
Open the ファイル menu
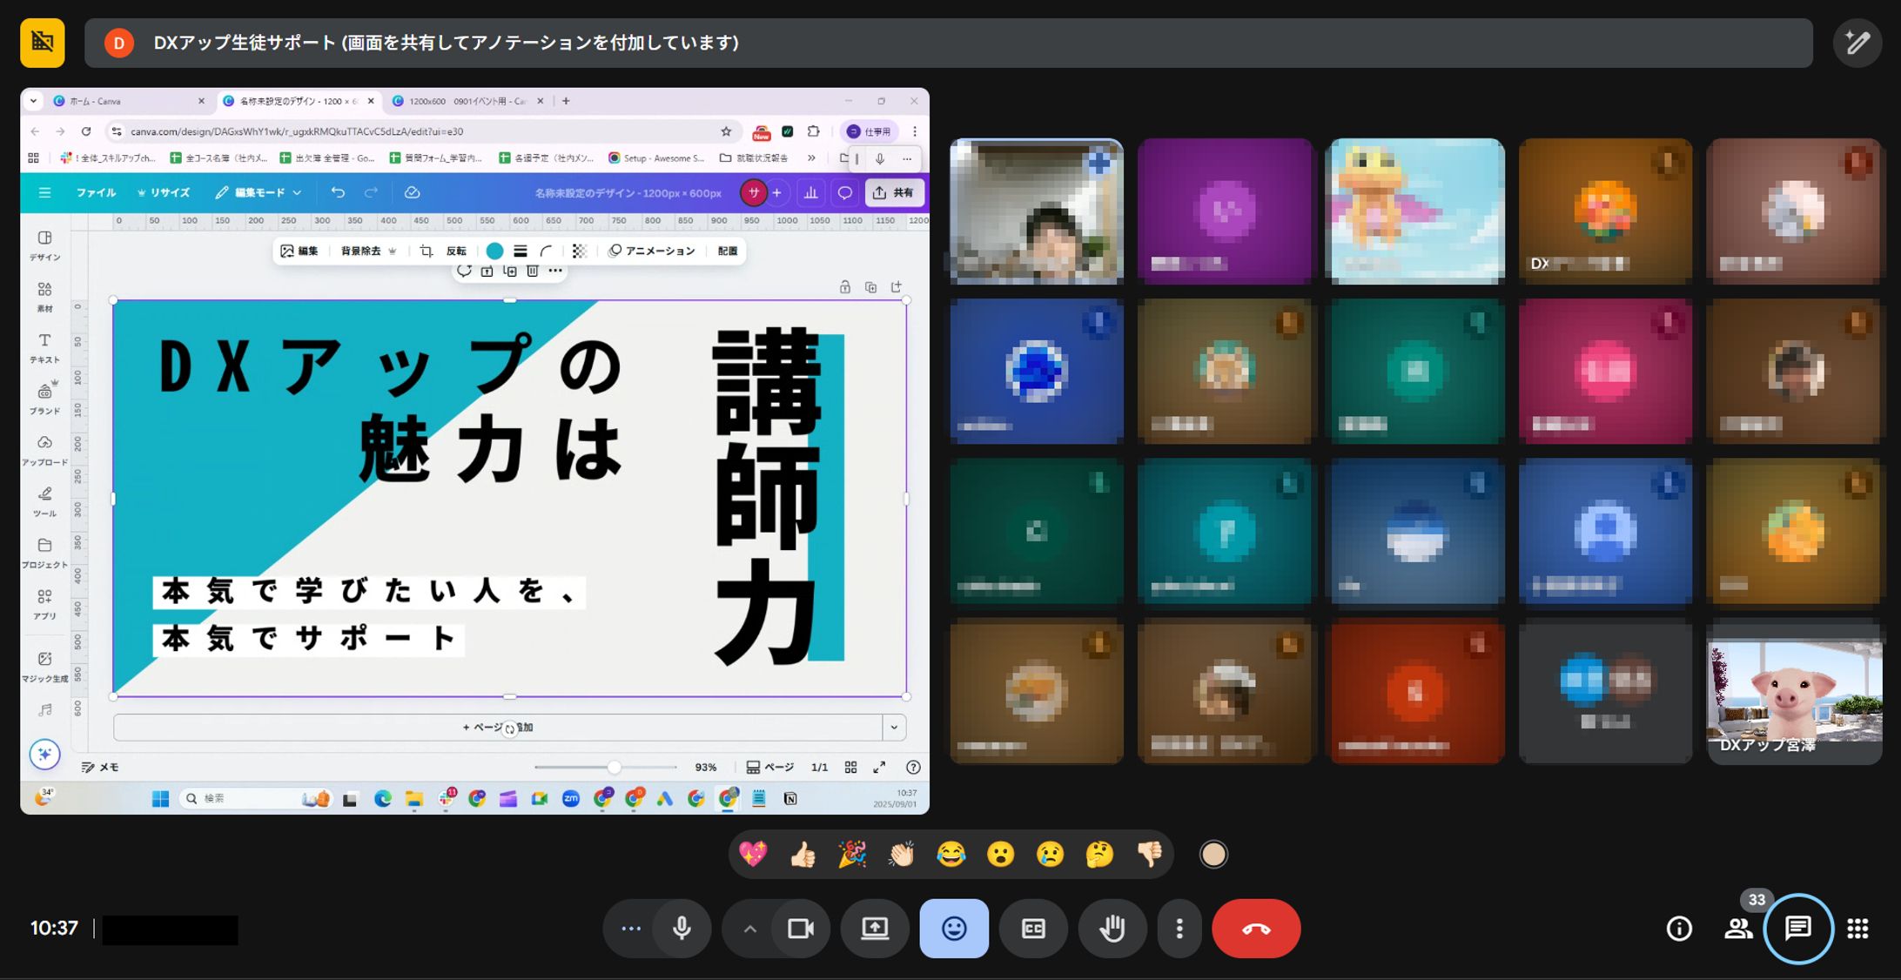(96, 192)
